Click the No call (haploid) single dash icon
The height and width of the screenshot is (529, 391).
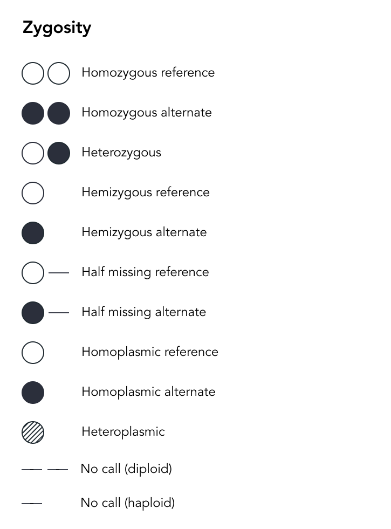coord(32,503)
